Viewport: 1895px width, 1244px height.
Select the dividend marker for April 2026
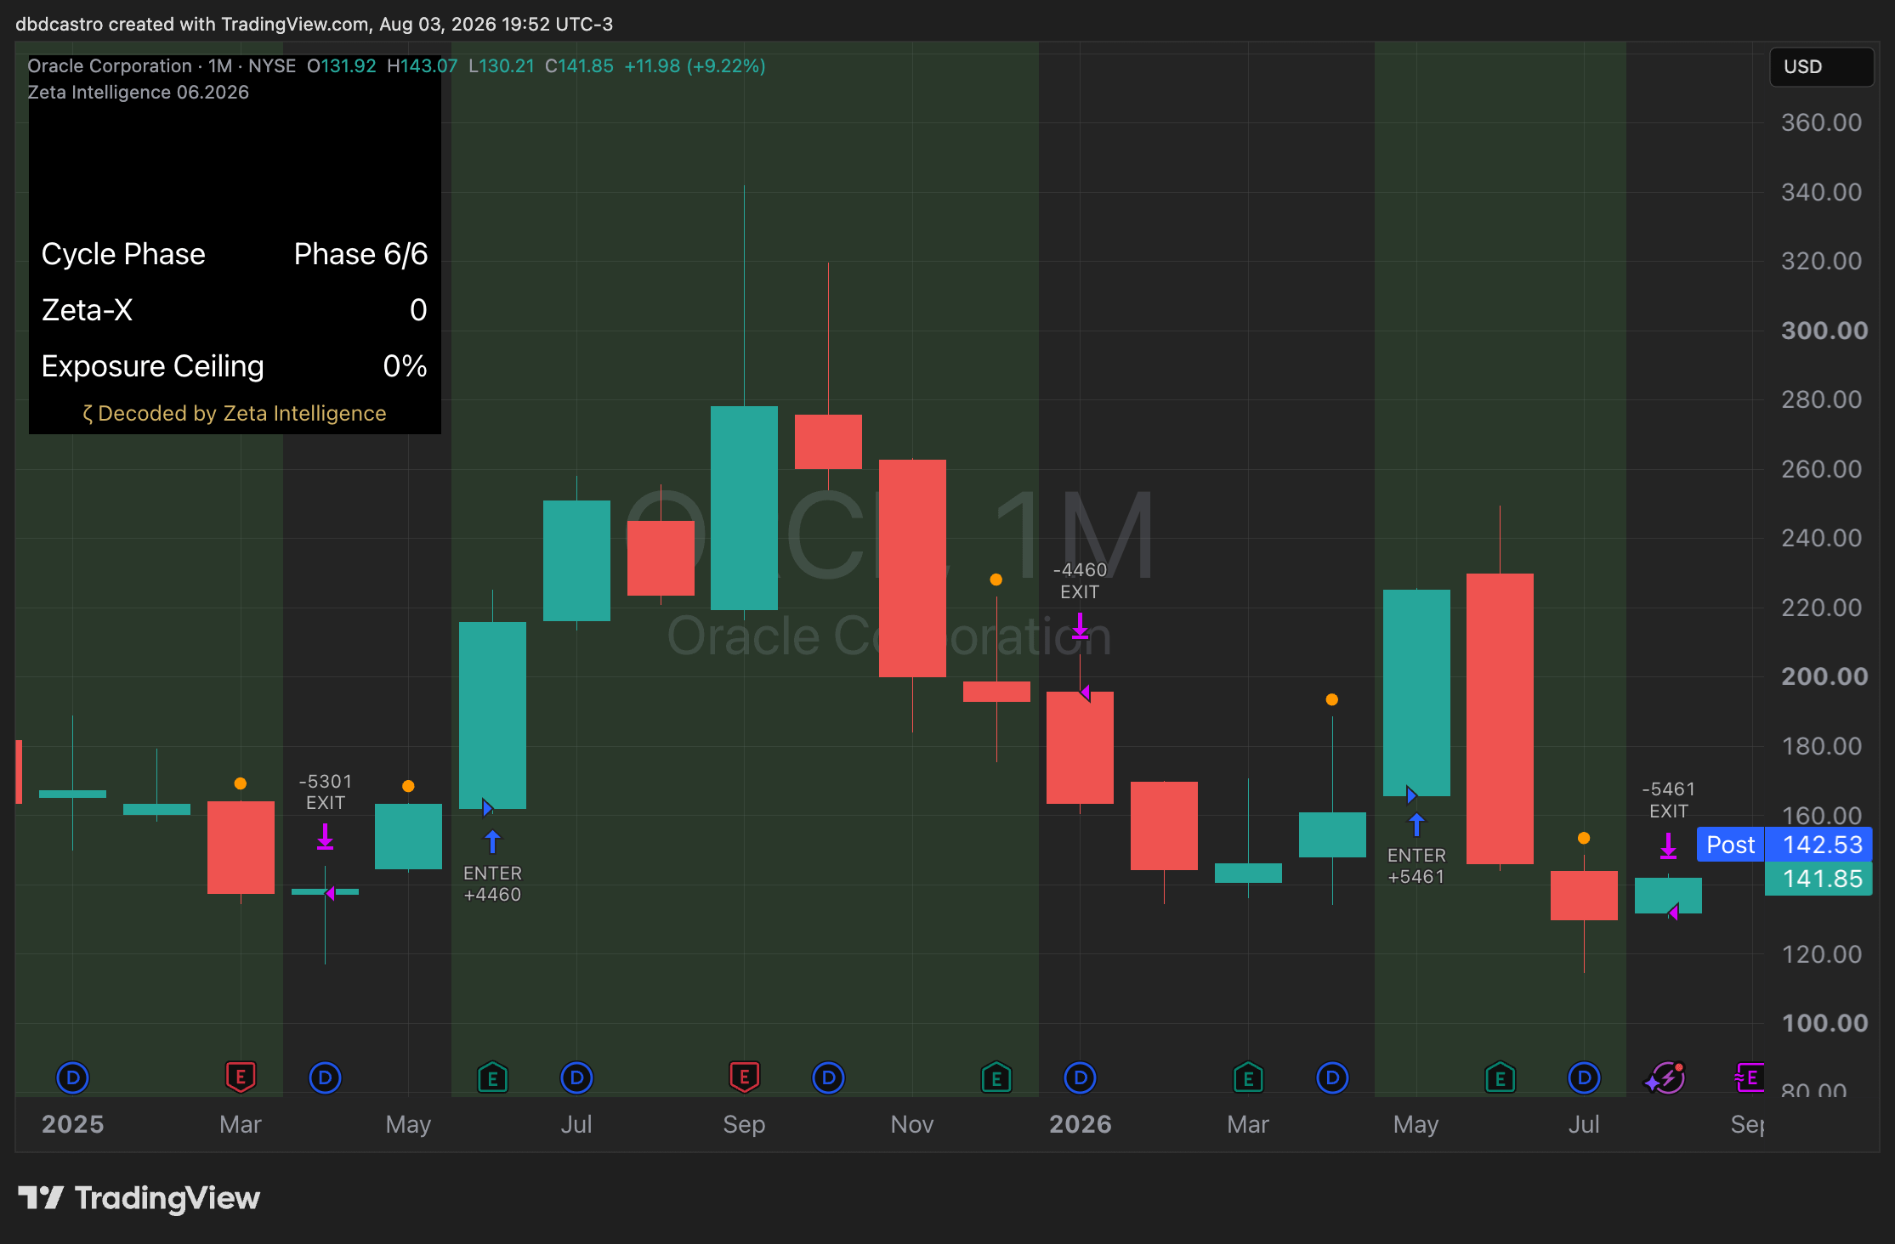[x=1332, y=1078]
